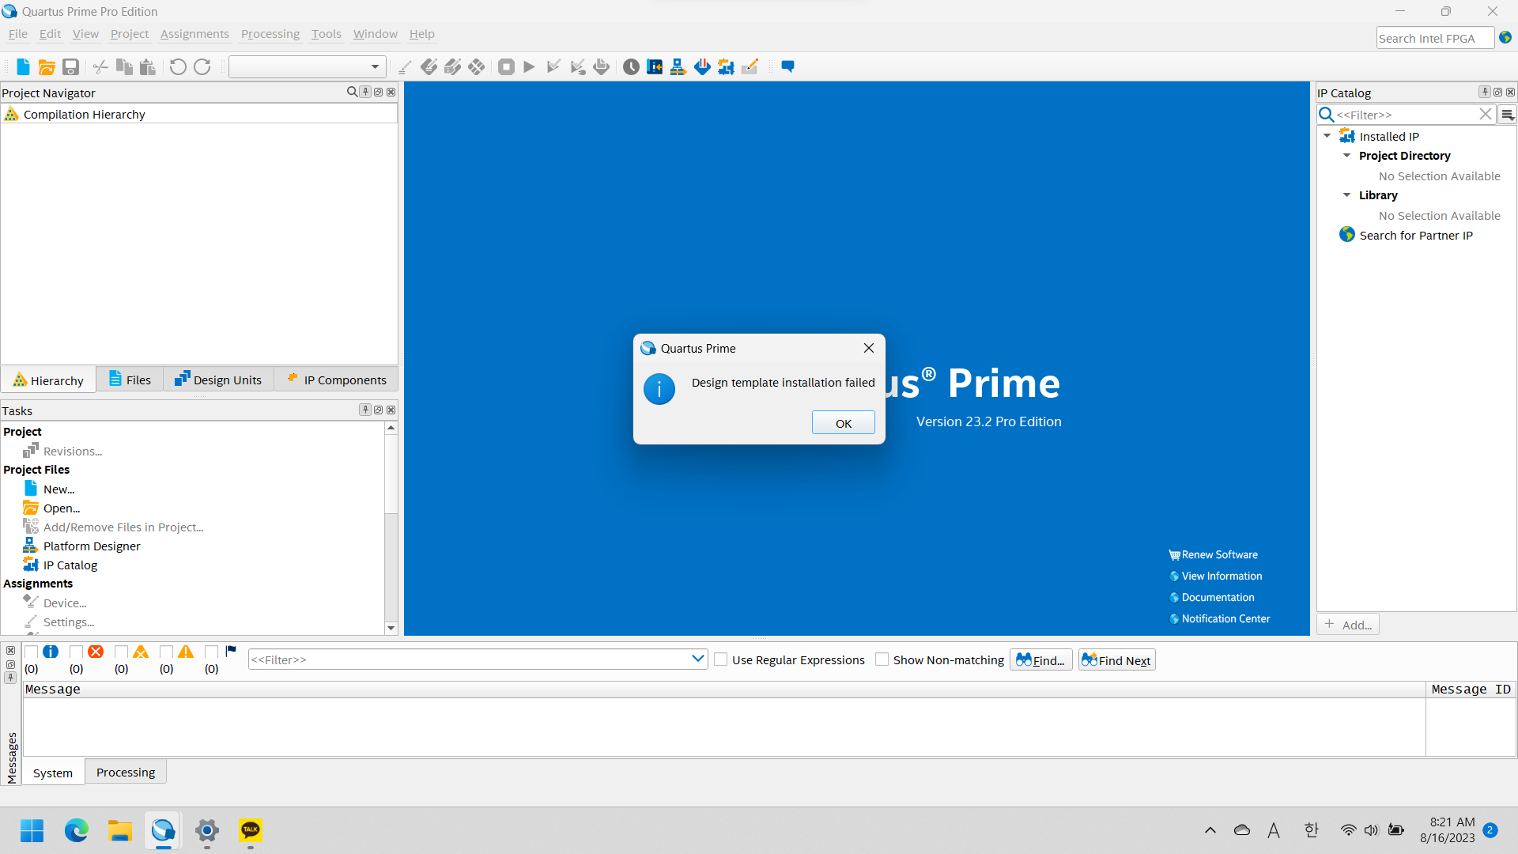Click the Open folder toolbar icon
Image resolution: width=1518 pixels, height=854 pixels.
click(x=47, y=67)
